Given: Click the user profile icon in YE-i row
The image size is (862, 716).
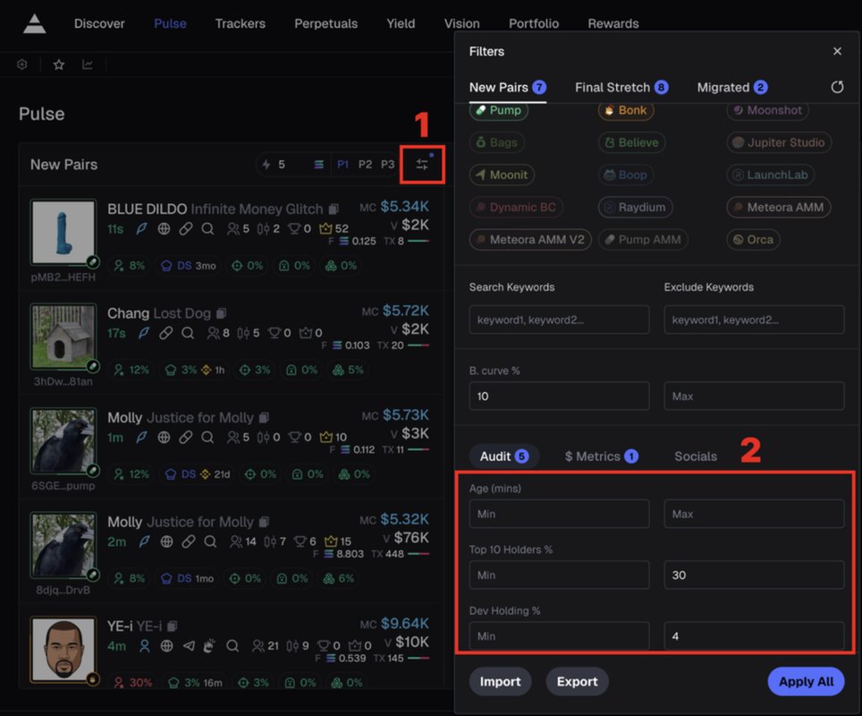Looking at the screenshot, I should 145,645.
